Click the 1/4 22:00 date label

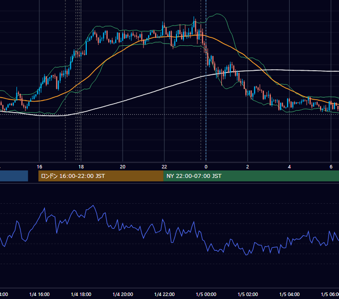pyautogui.click(x=165, y=295)
